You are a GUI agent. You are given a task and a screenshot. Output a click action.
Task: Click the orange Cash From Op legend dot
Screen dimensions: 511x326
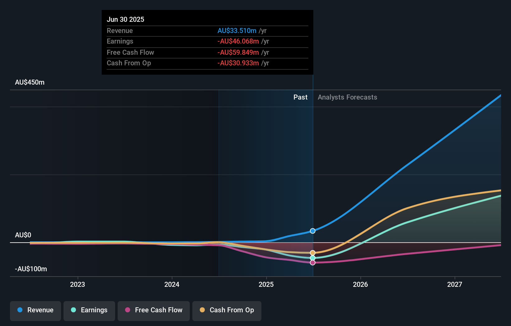[x=202, y=310]
